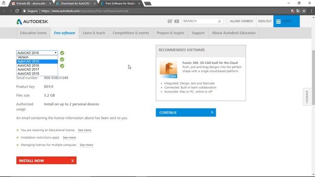Reload the page with refresh icon
315x177 pixels.
[x=17, y=11]
